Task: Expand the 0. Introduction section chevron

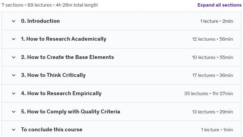Action: coord(14,21)
